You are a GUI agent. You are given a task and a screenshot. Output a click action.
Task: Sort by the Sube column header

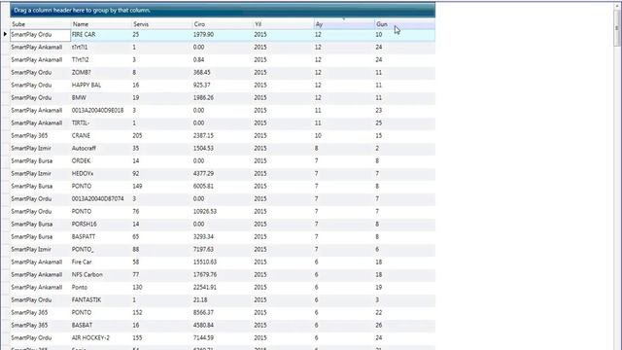tap(41, 24)
